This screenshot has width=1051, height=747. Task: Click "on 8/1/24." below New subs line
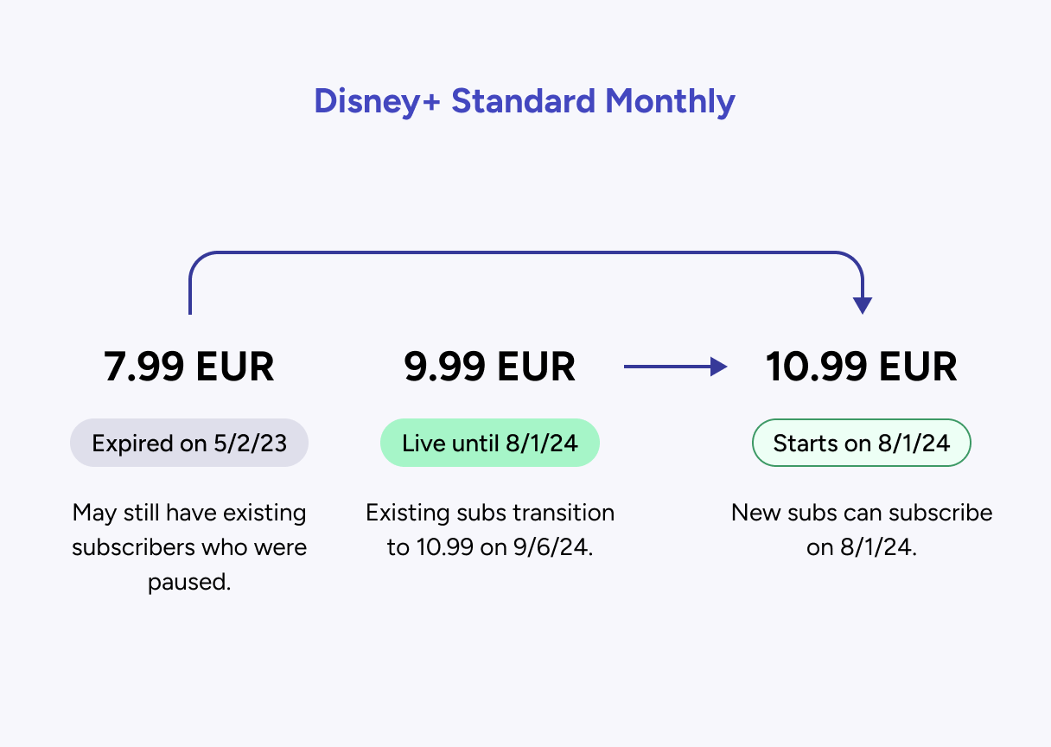pos(862,547)
